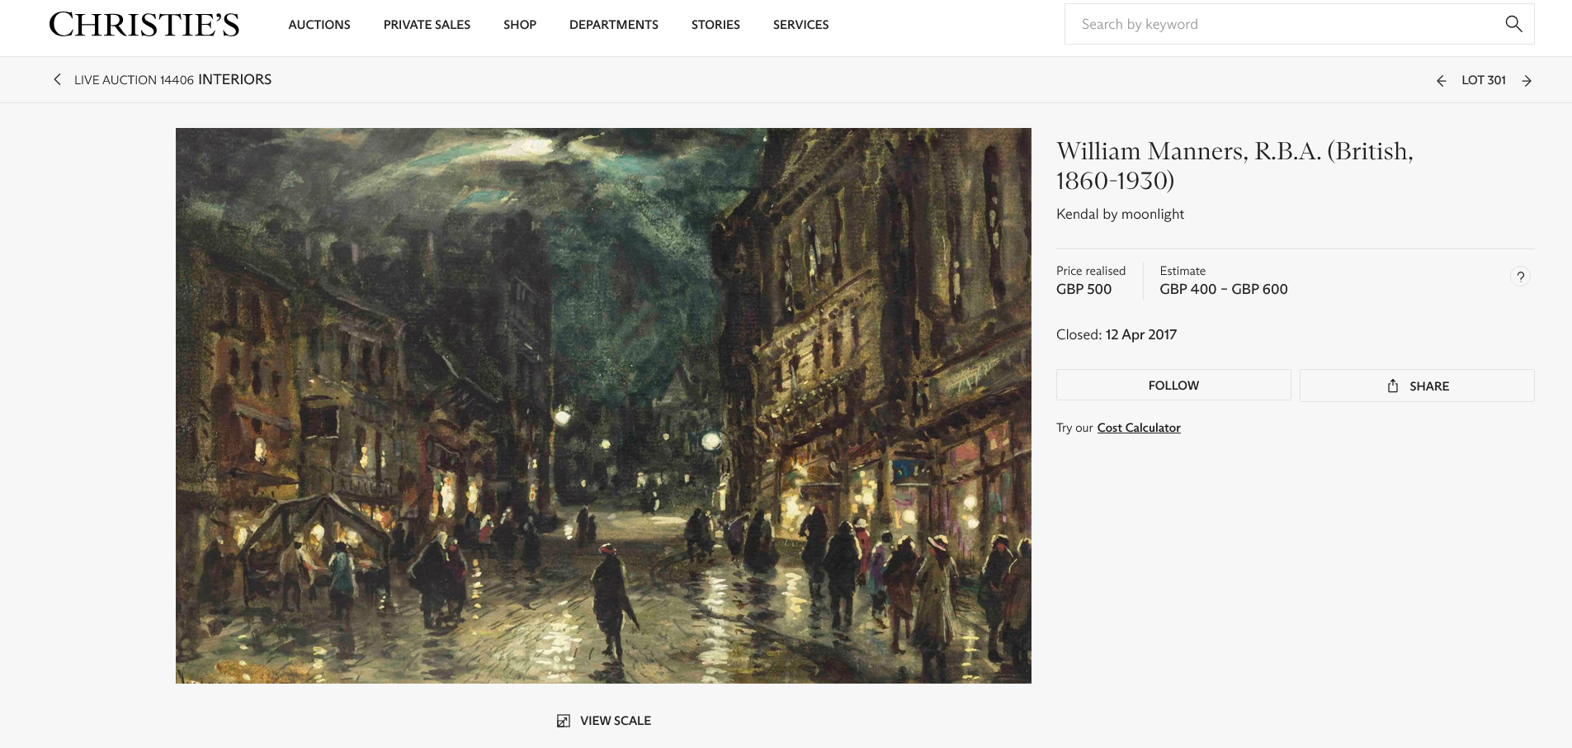Open the Auctions menu
Screen dimensions: 1572x748
click(319, 25)
